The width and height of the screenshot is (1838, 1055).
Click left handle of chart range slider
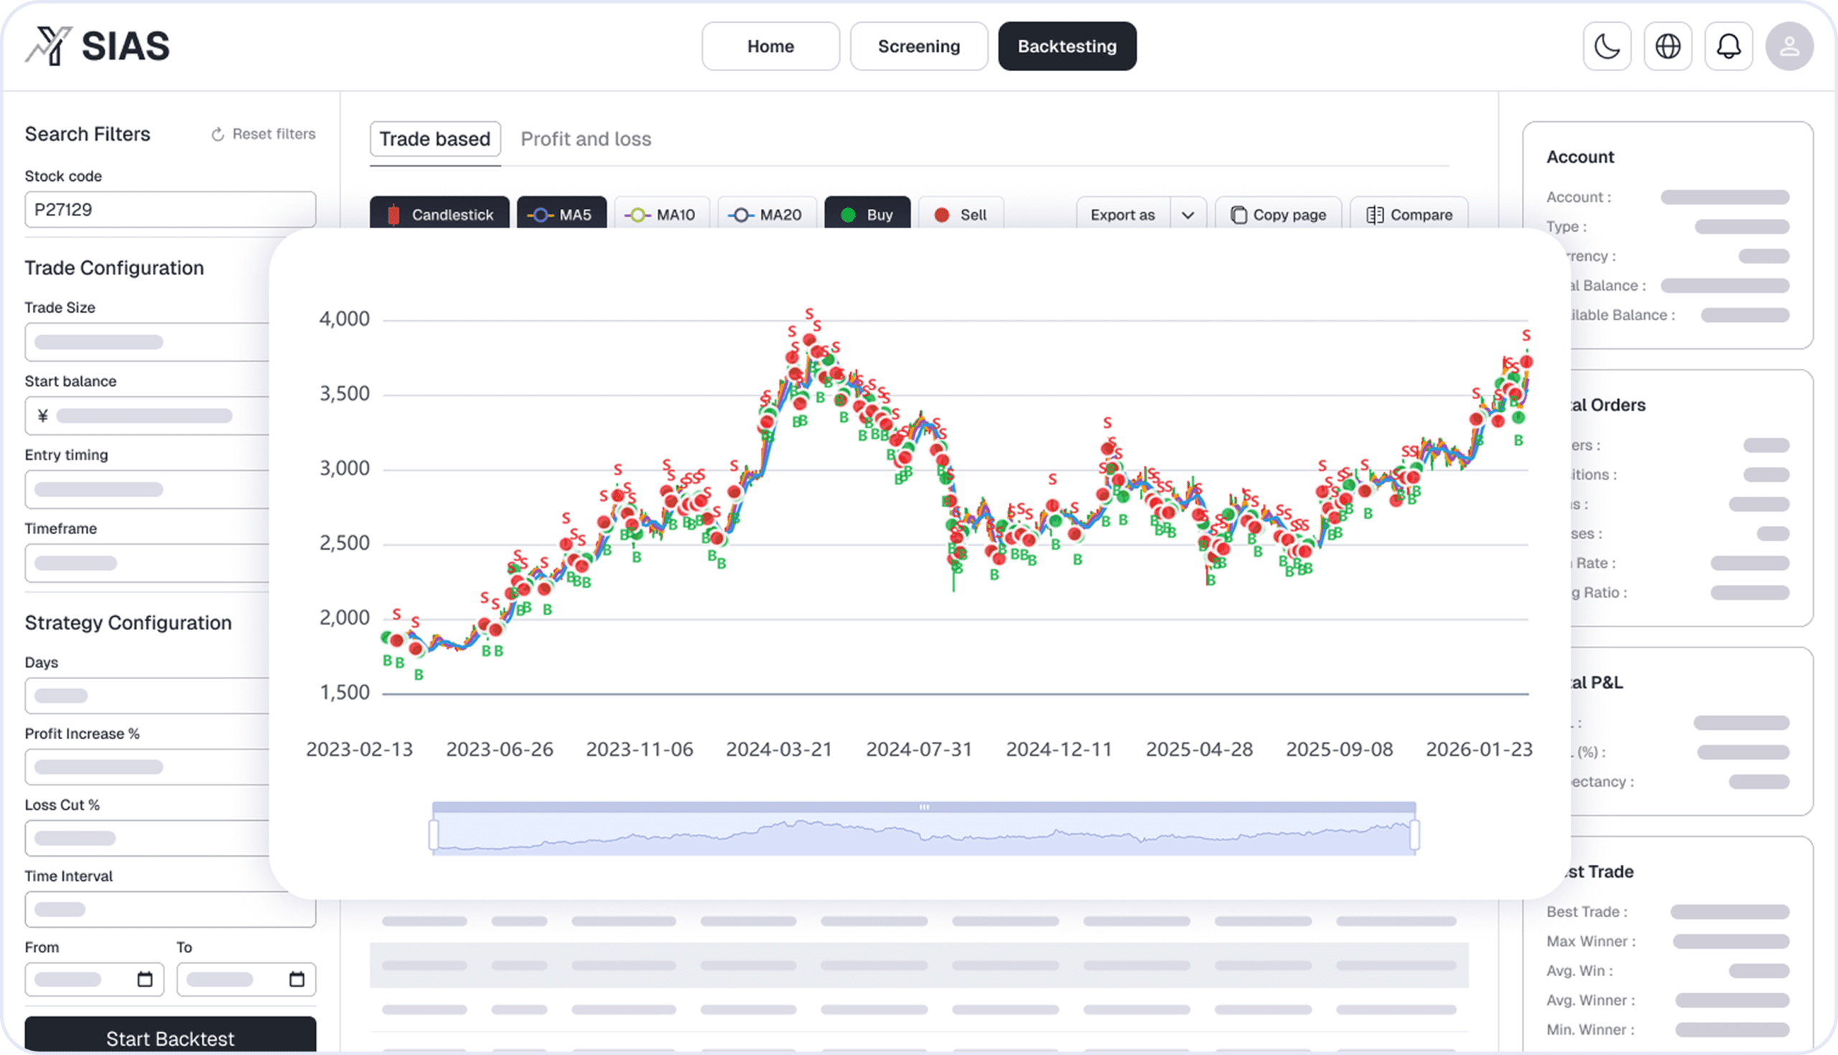tap(434, 834)
